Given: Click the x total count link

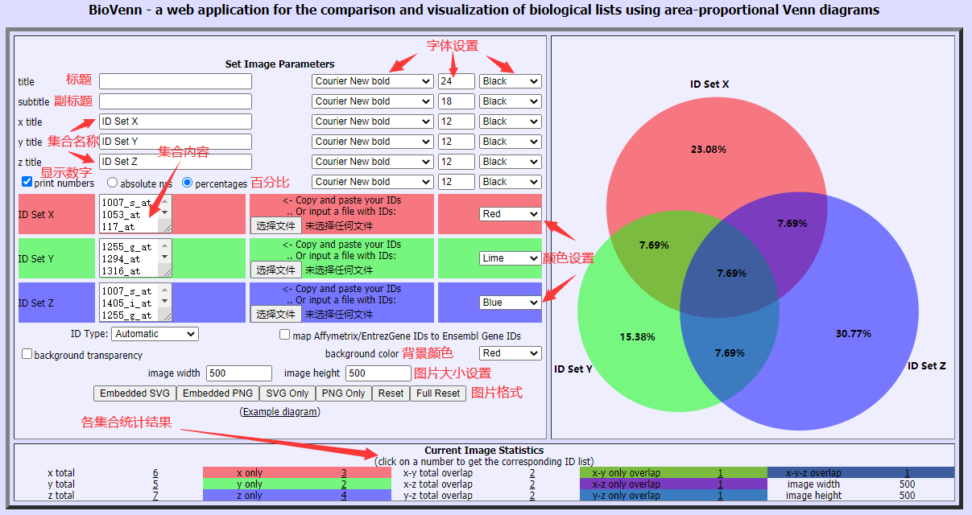Looking at the screenshot, I should (x=155, y=473).
